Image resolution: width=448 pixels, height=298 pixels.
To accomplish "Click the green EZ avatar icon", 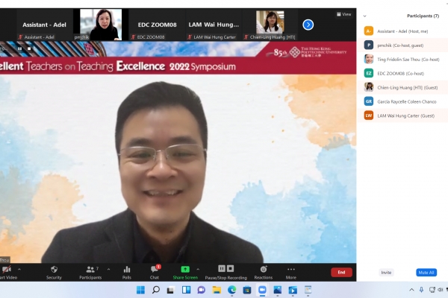I will click(x=369, y=73).
